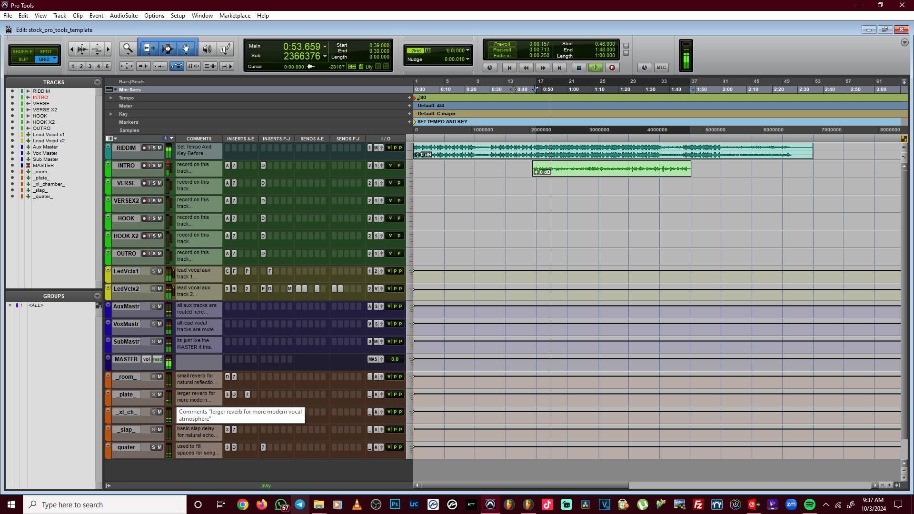Enable the Pre-roll button
This screenshot has height=514, width=914.
pyautogui.click(x=502, y=44)
